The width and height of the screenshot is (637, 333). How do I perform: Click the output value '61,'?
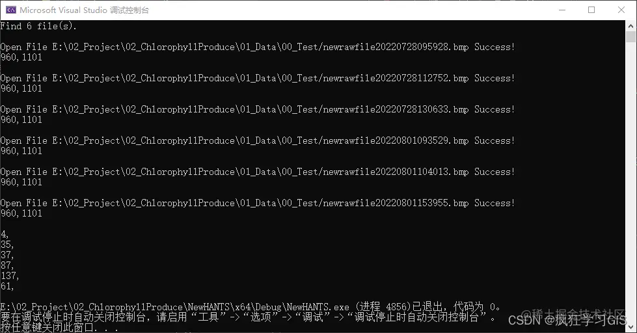click(x=7, y=286)
